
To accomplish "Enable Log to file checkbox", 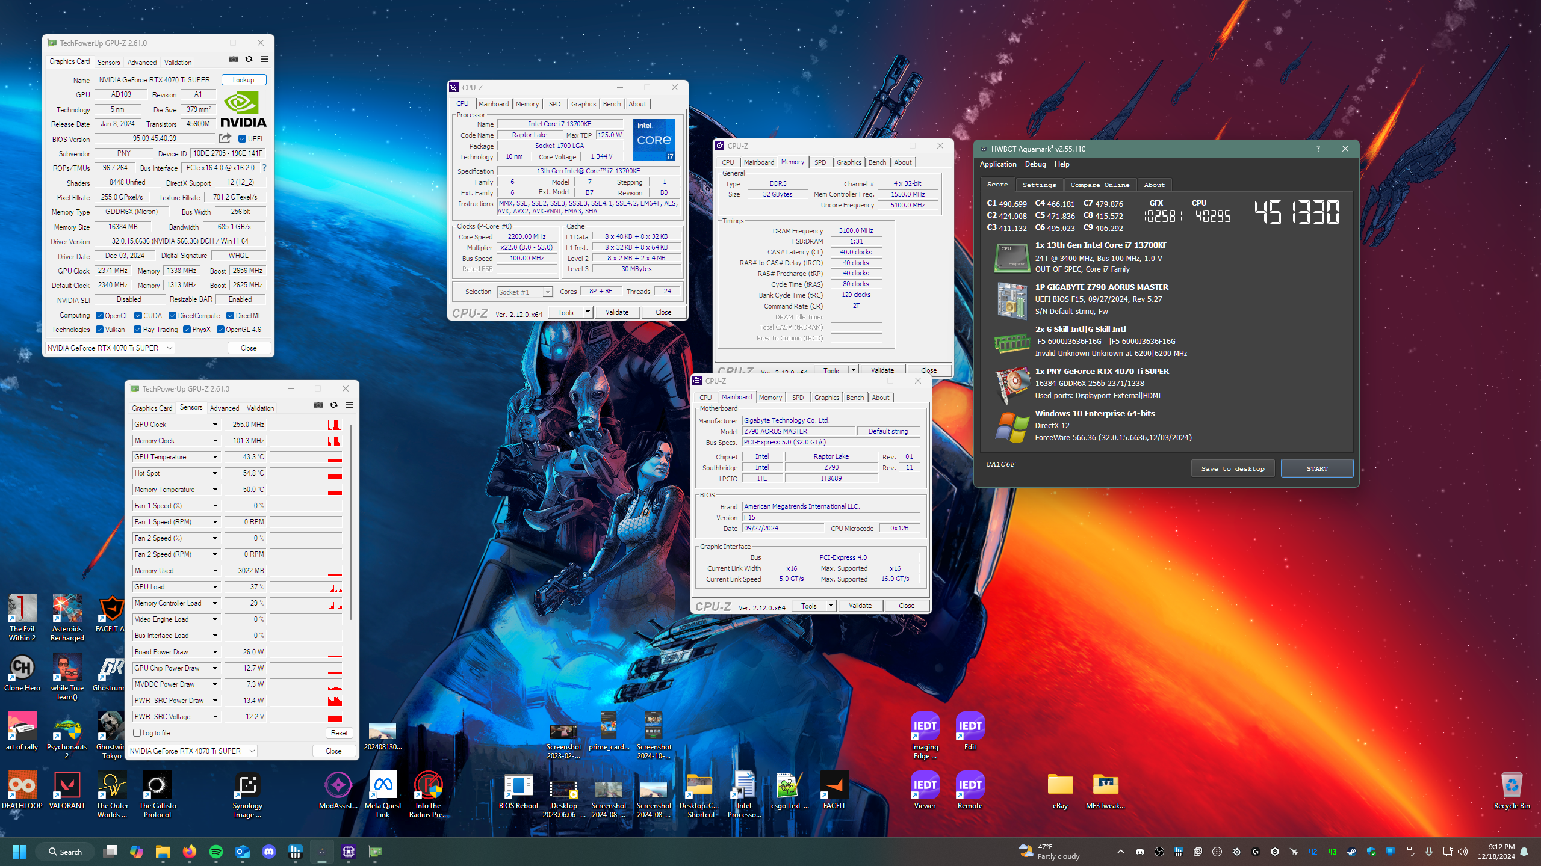I will coord(137,732).
